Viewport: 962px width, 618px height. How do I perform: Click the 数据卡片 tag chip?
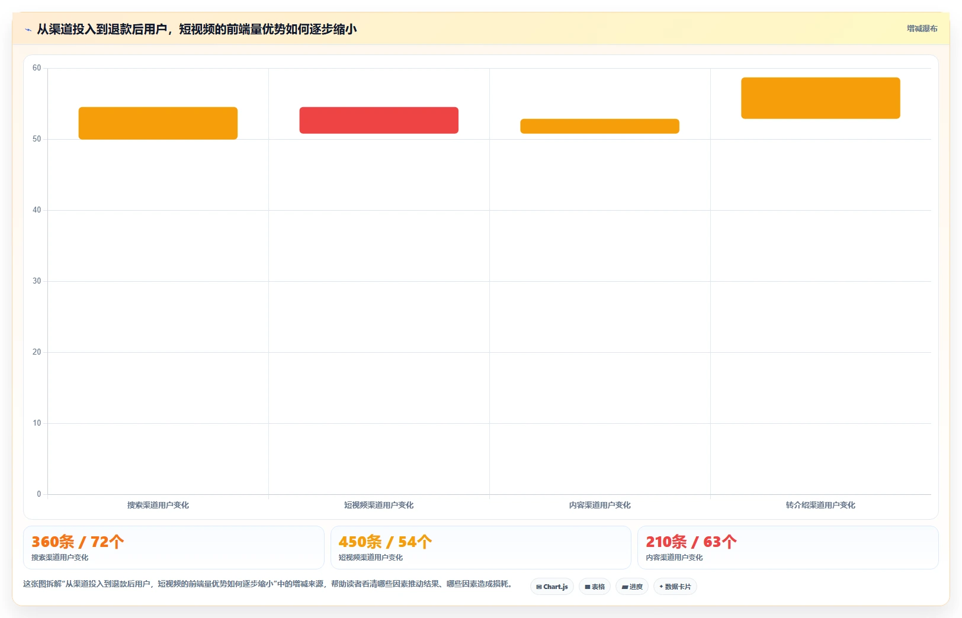[x=675, y=587]
